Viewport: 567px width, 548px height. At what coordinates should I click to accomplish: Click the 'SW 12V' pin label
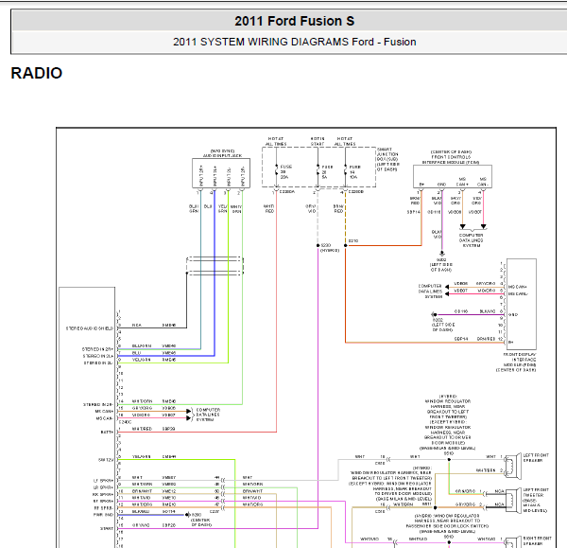106,460
